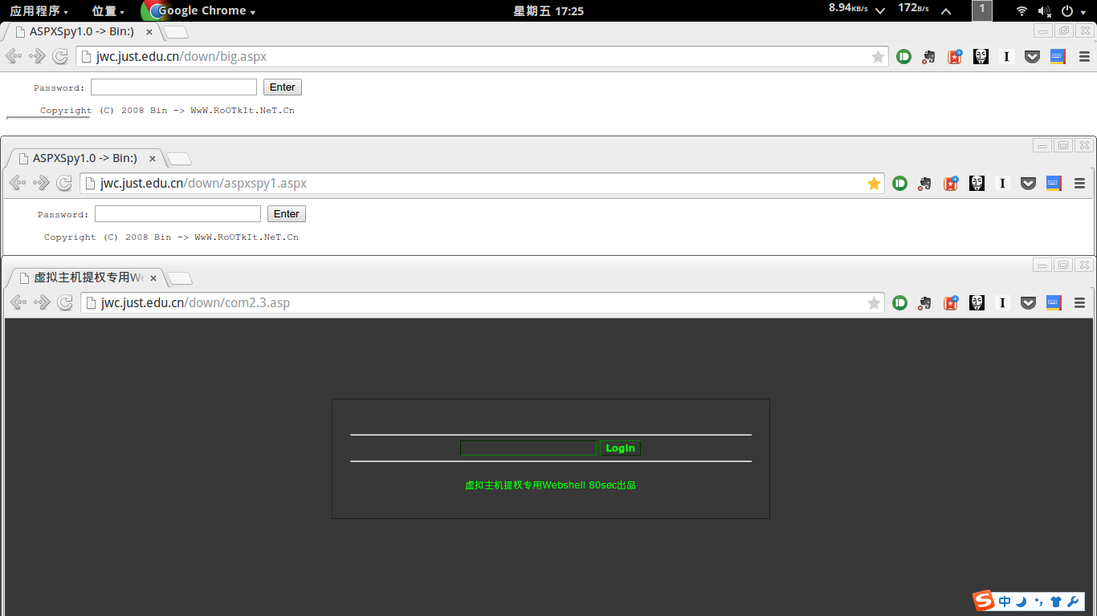Save to Pocket in aspxspy1.aspx window

(1028, 183)
